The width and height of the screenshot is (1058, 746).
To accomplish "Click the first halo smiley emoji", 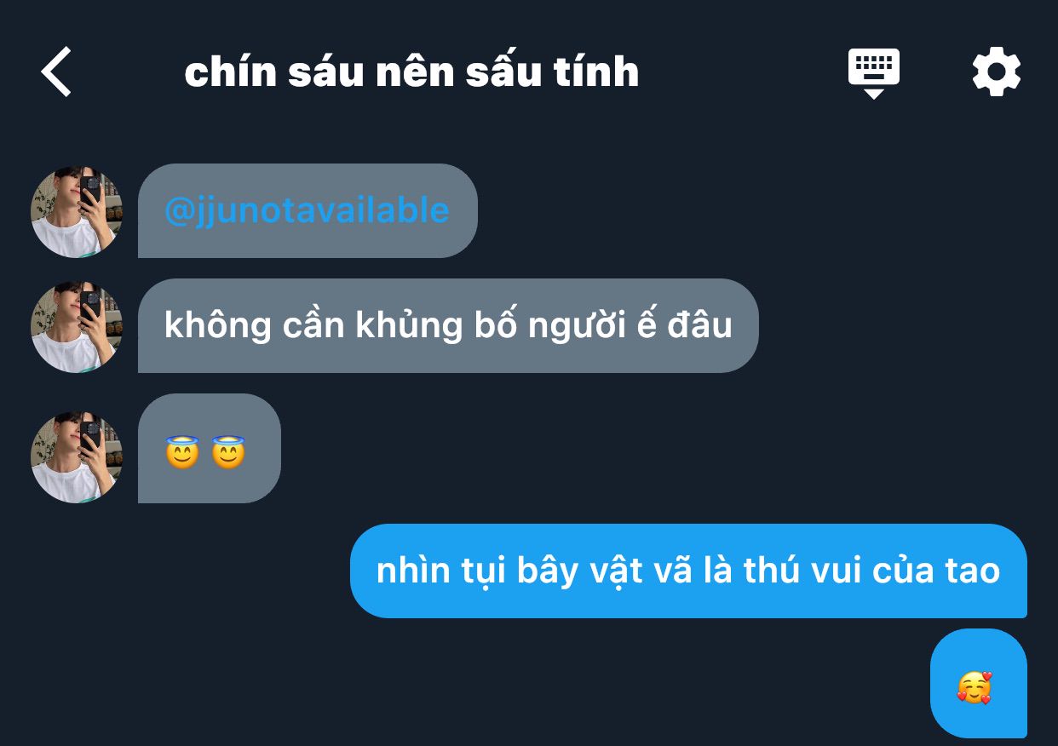I will click(182, 452).
